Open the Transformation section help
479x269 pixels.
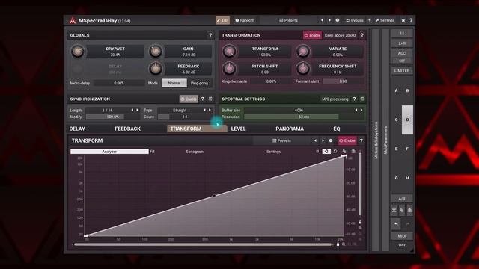[362, 35]
